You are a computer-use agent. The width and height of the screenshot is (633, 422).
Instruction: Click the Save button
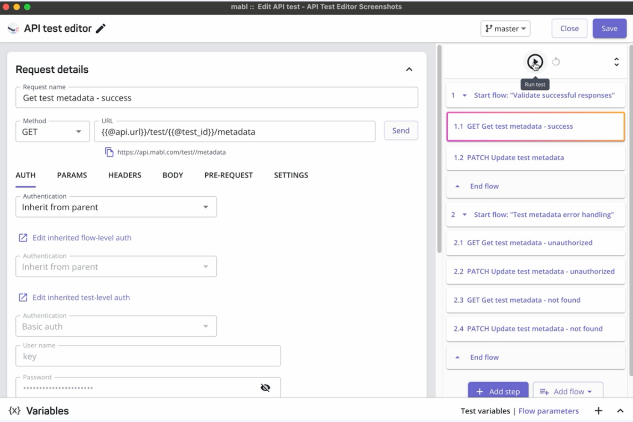pos(609,28)
